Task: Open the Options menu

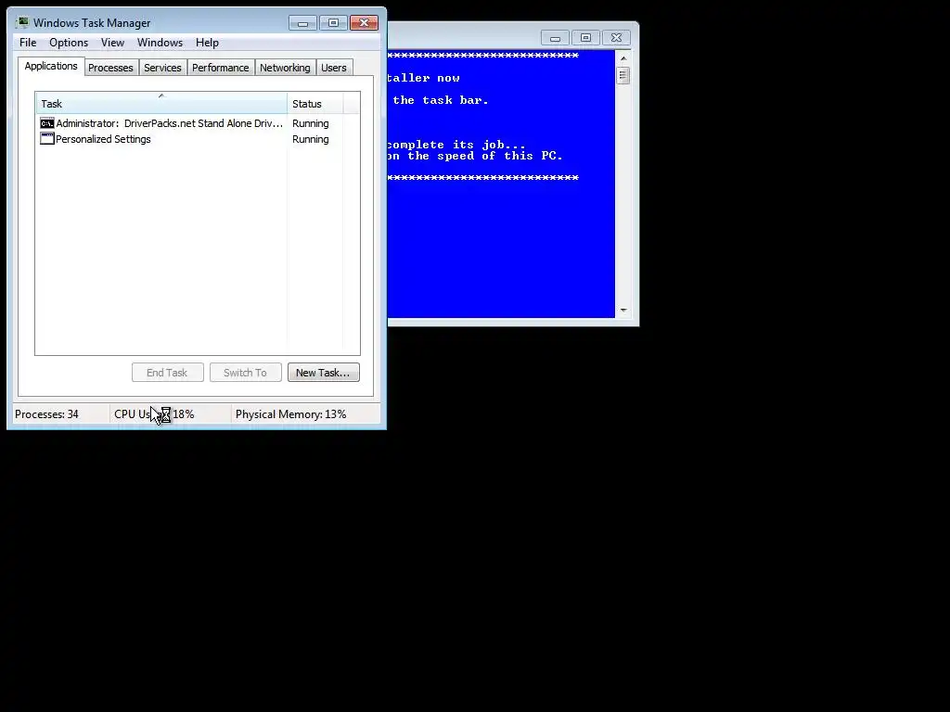Action: coord(69,43)
